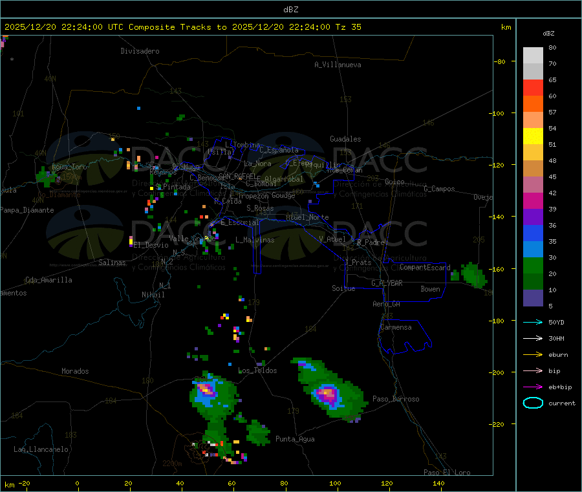Image resolution: width=582 pixels, height=492 pixels.
Task: Click the '-20' tick on the bottom axis
Action: (25, 483)
